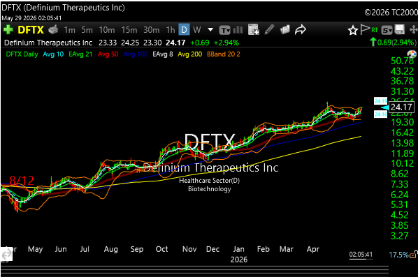
Task: Click the 3.27 price scale label
Action: pyautogui.click(x=400, y=236)
